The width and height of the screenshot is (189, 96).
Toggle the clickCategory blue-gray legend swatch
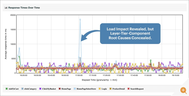[x=22, y=89]
